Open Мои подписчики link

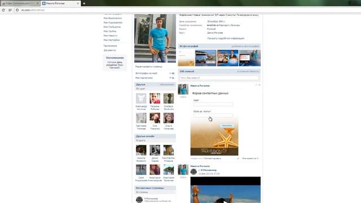[x=144, y=78]
